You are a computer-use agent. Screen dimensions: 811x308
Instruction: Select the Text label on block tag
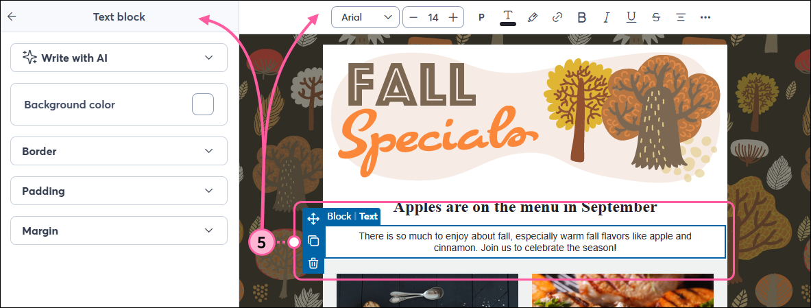click(x=369, y=216)
